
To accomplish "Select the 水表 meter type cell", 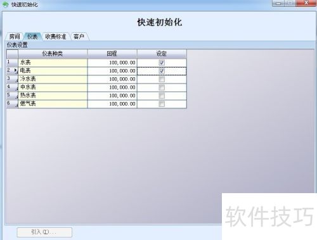I will [53, 63].
